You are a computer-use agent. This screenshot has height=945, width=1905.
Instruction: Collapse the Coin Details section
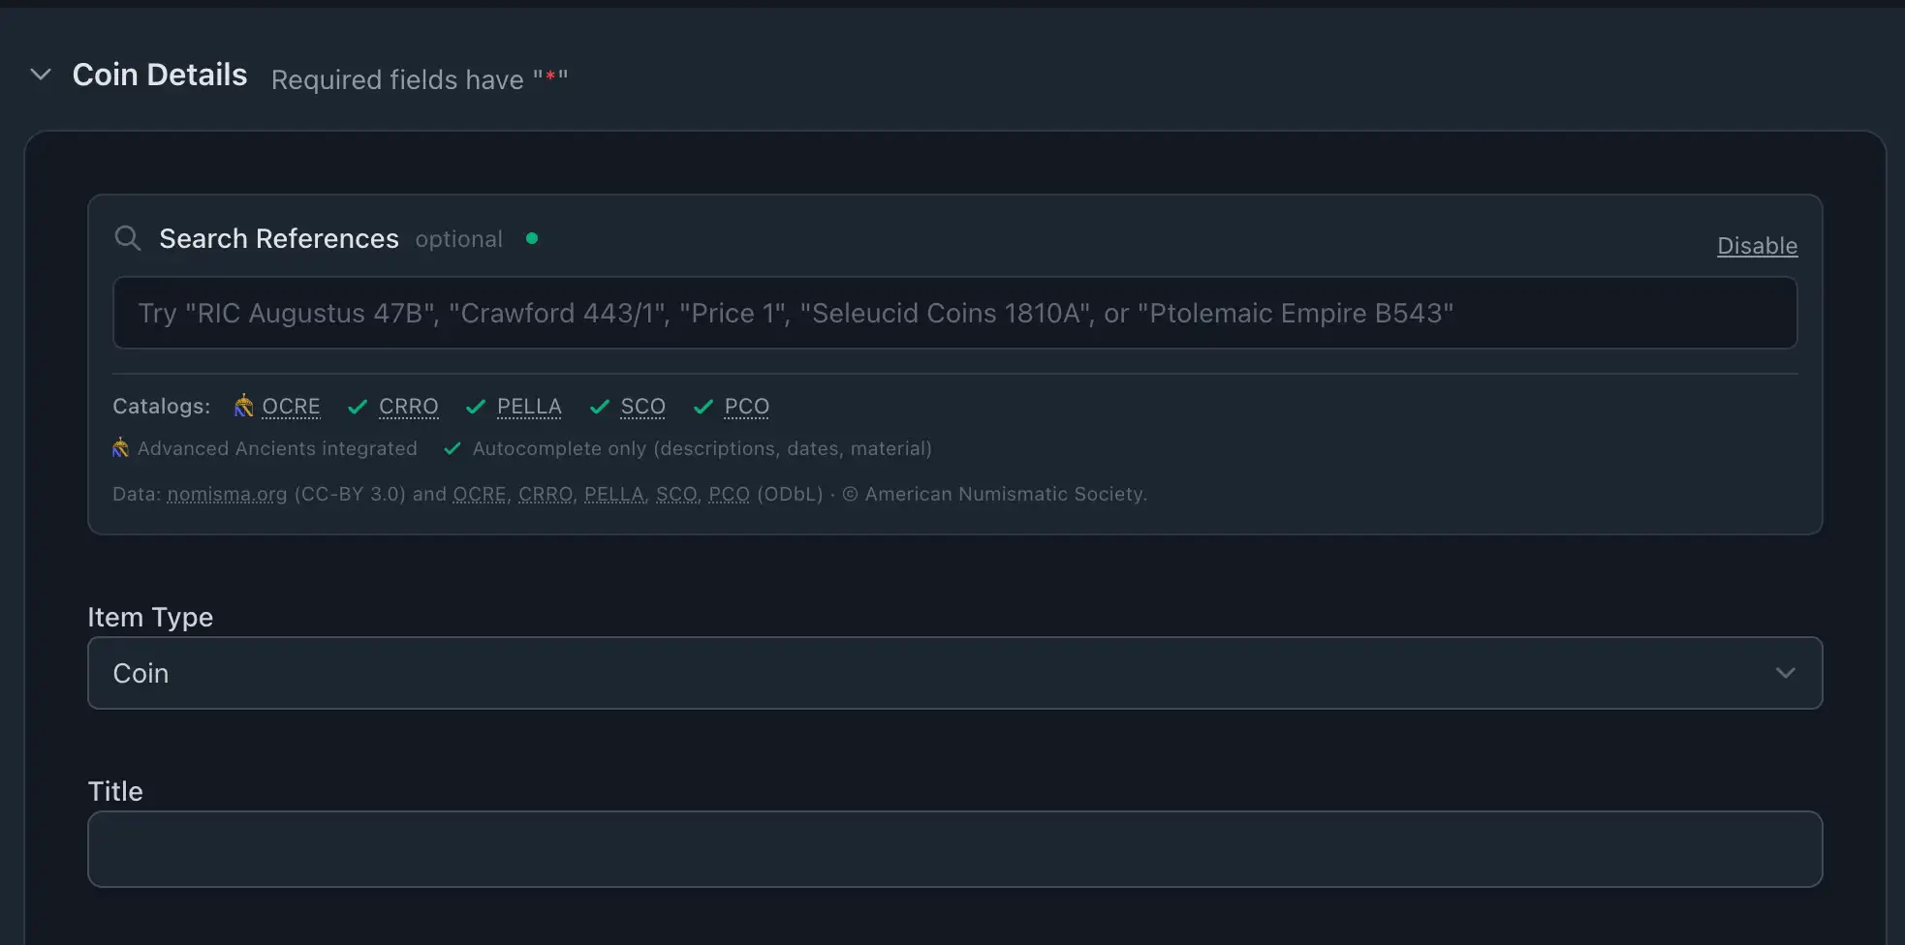40,74
